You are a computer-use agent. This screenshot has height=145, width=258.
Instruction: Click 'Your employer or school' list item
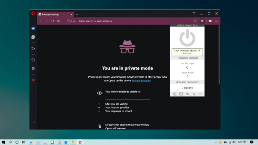pyautogui.click(x=118, y=111)
